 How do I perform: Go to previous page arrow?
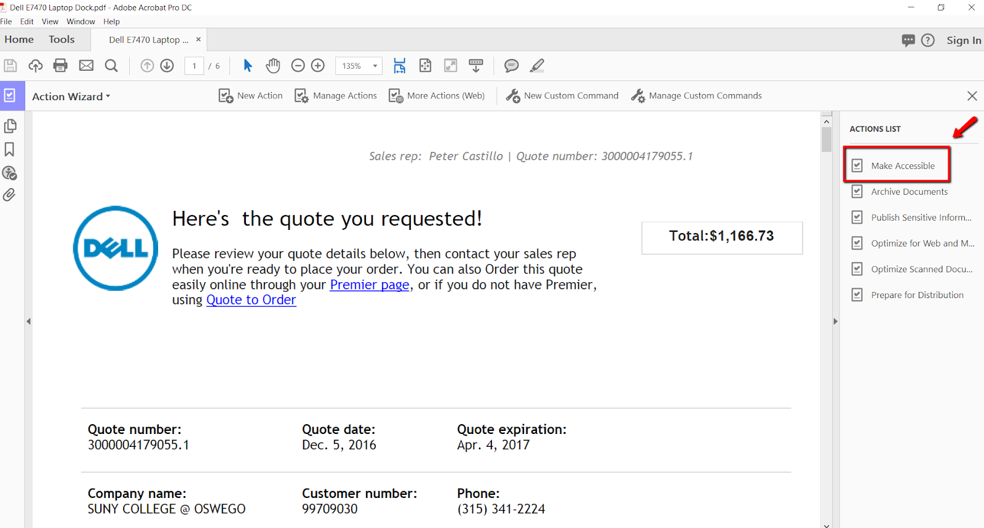[x=147, y=66]
